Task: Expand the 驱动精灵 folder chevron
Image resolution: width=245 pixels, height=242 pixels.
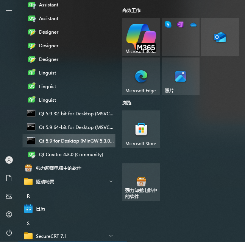Action: click(111, 181)
